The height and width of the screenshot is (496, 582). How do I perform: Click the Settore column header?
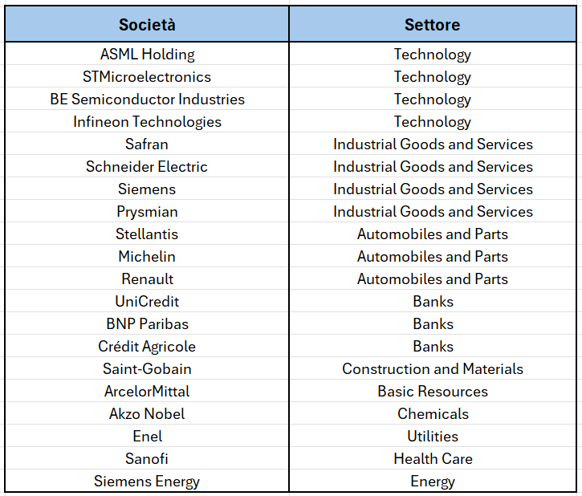pyautogui.click(x=433, y=25)
